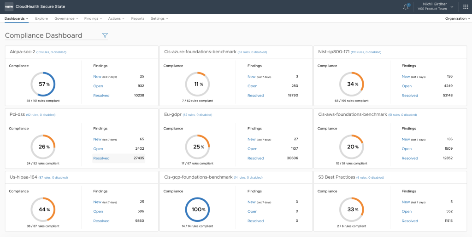Click Open findings link in S3 Best Practices
Viewport: 472px width, 237px height.
407,212
